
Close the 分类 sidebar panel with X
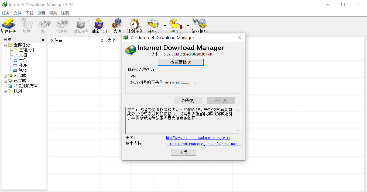pos(43,40)
